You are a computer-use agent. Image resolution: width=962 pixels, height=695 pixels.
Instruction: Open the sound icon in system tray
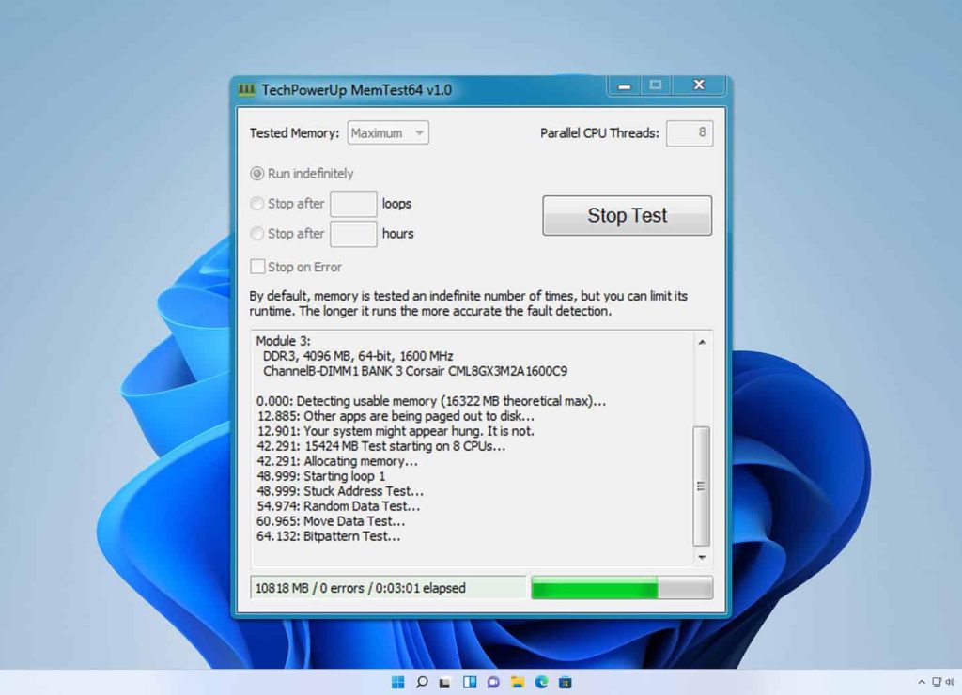click(x=950, y=681)
